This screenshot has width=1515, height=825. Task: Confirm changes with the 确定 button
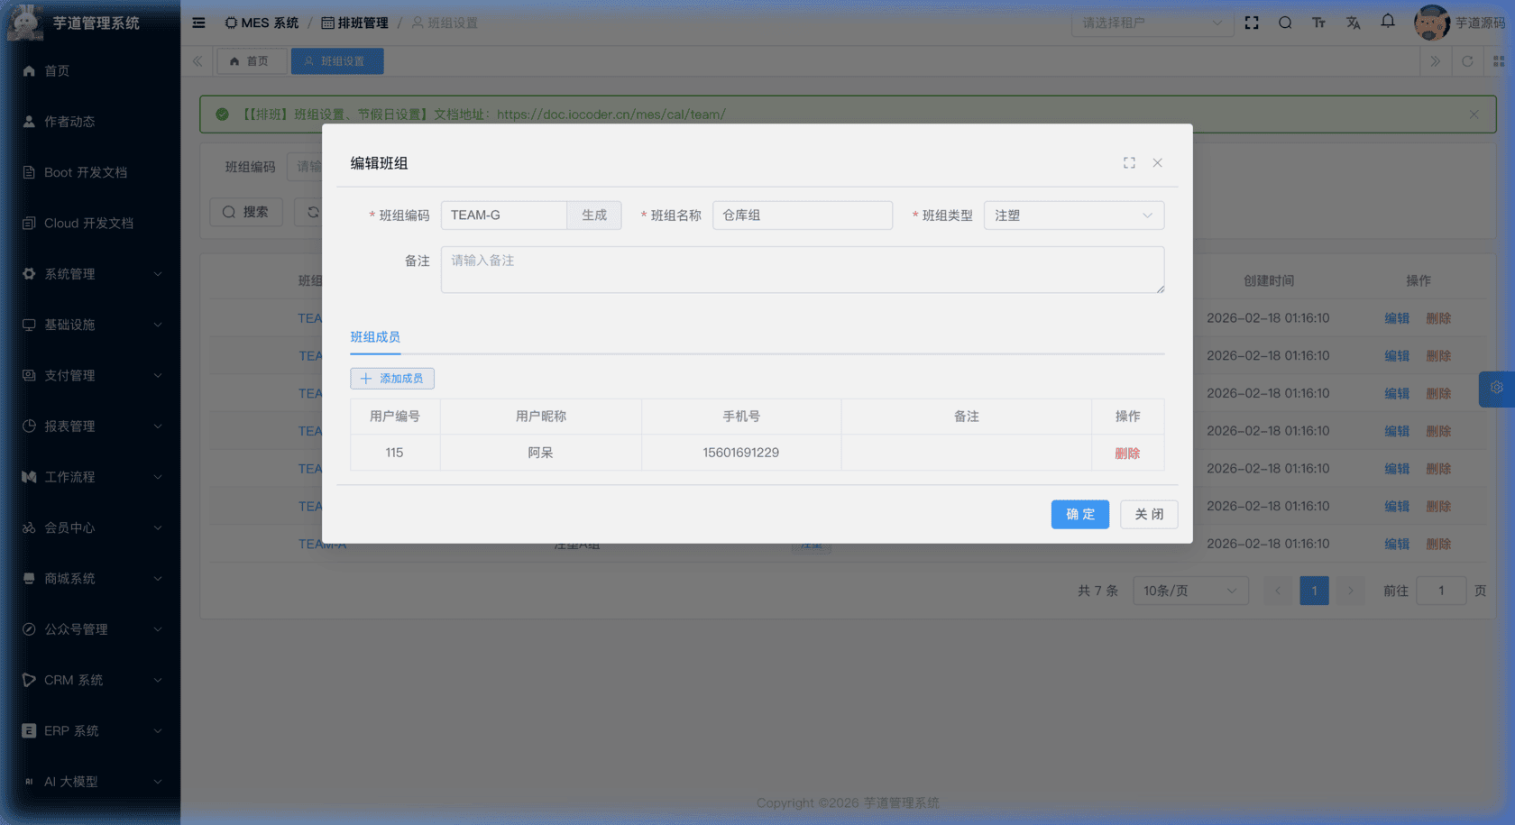(1079, 514)
